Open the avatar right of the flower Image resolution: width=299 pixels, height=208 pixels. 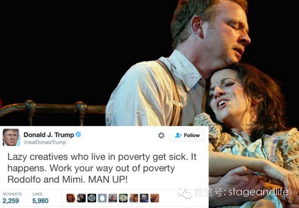click(134, 198)
